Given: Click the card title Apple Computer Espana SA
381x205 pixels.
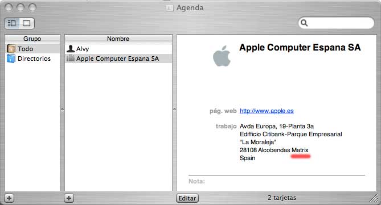Looking at the screenshot, I should pyautogui.click(x=300, y=48).
